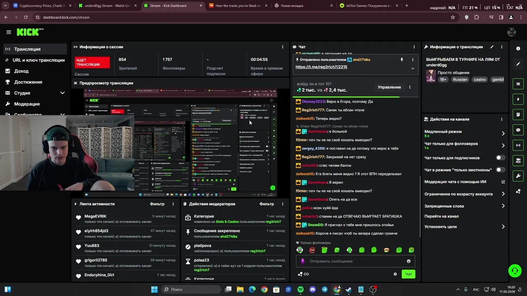Click the pencil edit icon in right sidebar
The width and height of the screenshot is (527, 296).
coord(518,64)
